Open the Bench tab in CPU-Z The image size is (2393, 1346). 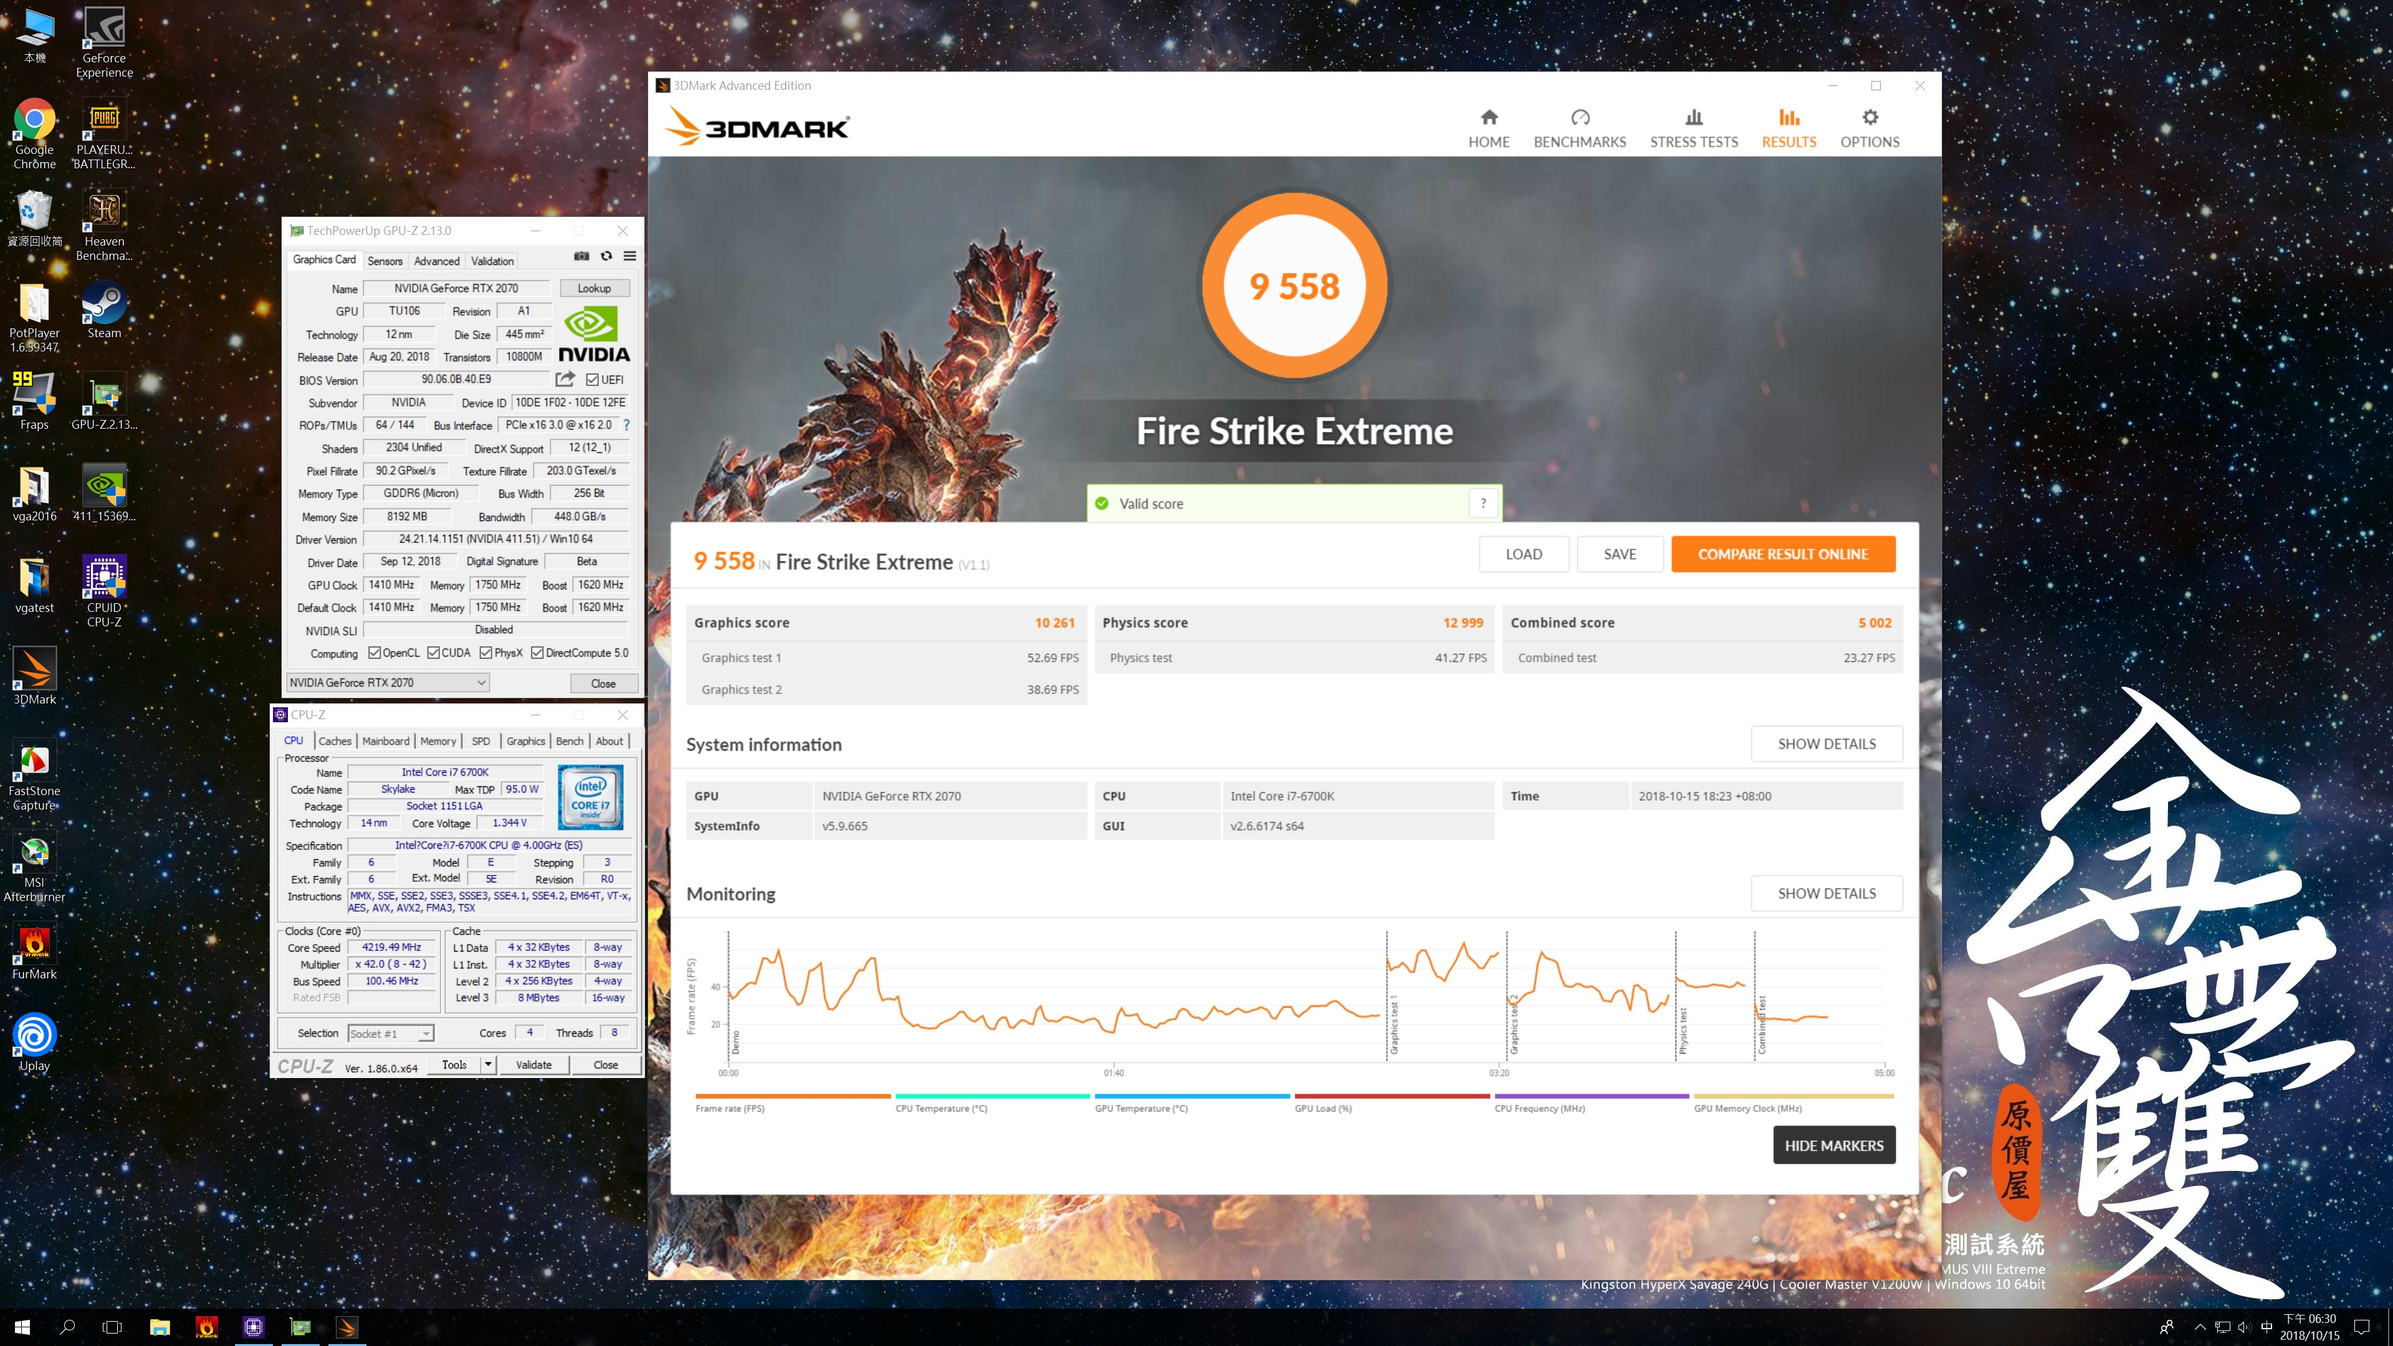coord(570,742)
